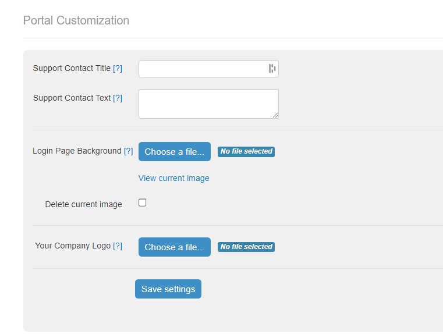Open the View current image link
The image size is (443, 334).
coord(173,178)
